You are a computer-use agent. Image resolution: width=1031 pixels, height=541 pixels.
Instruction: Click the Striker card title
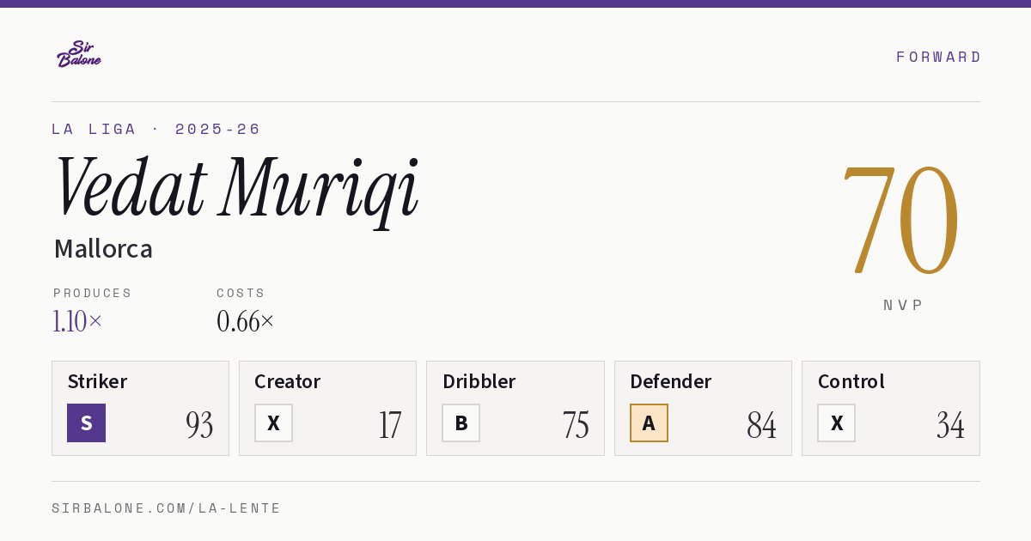point(97,381)
